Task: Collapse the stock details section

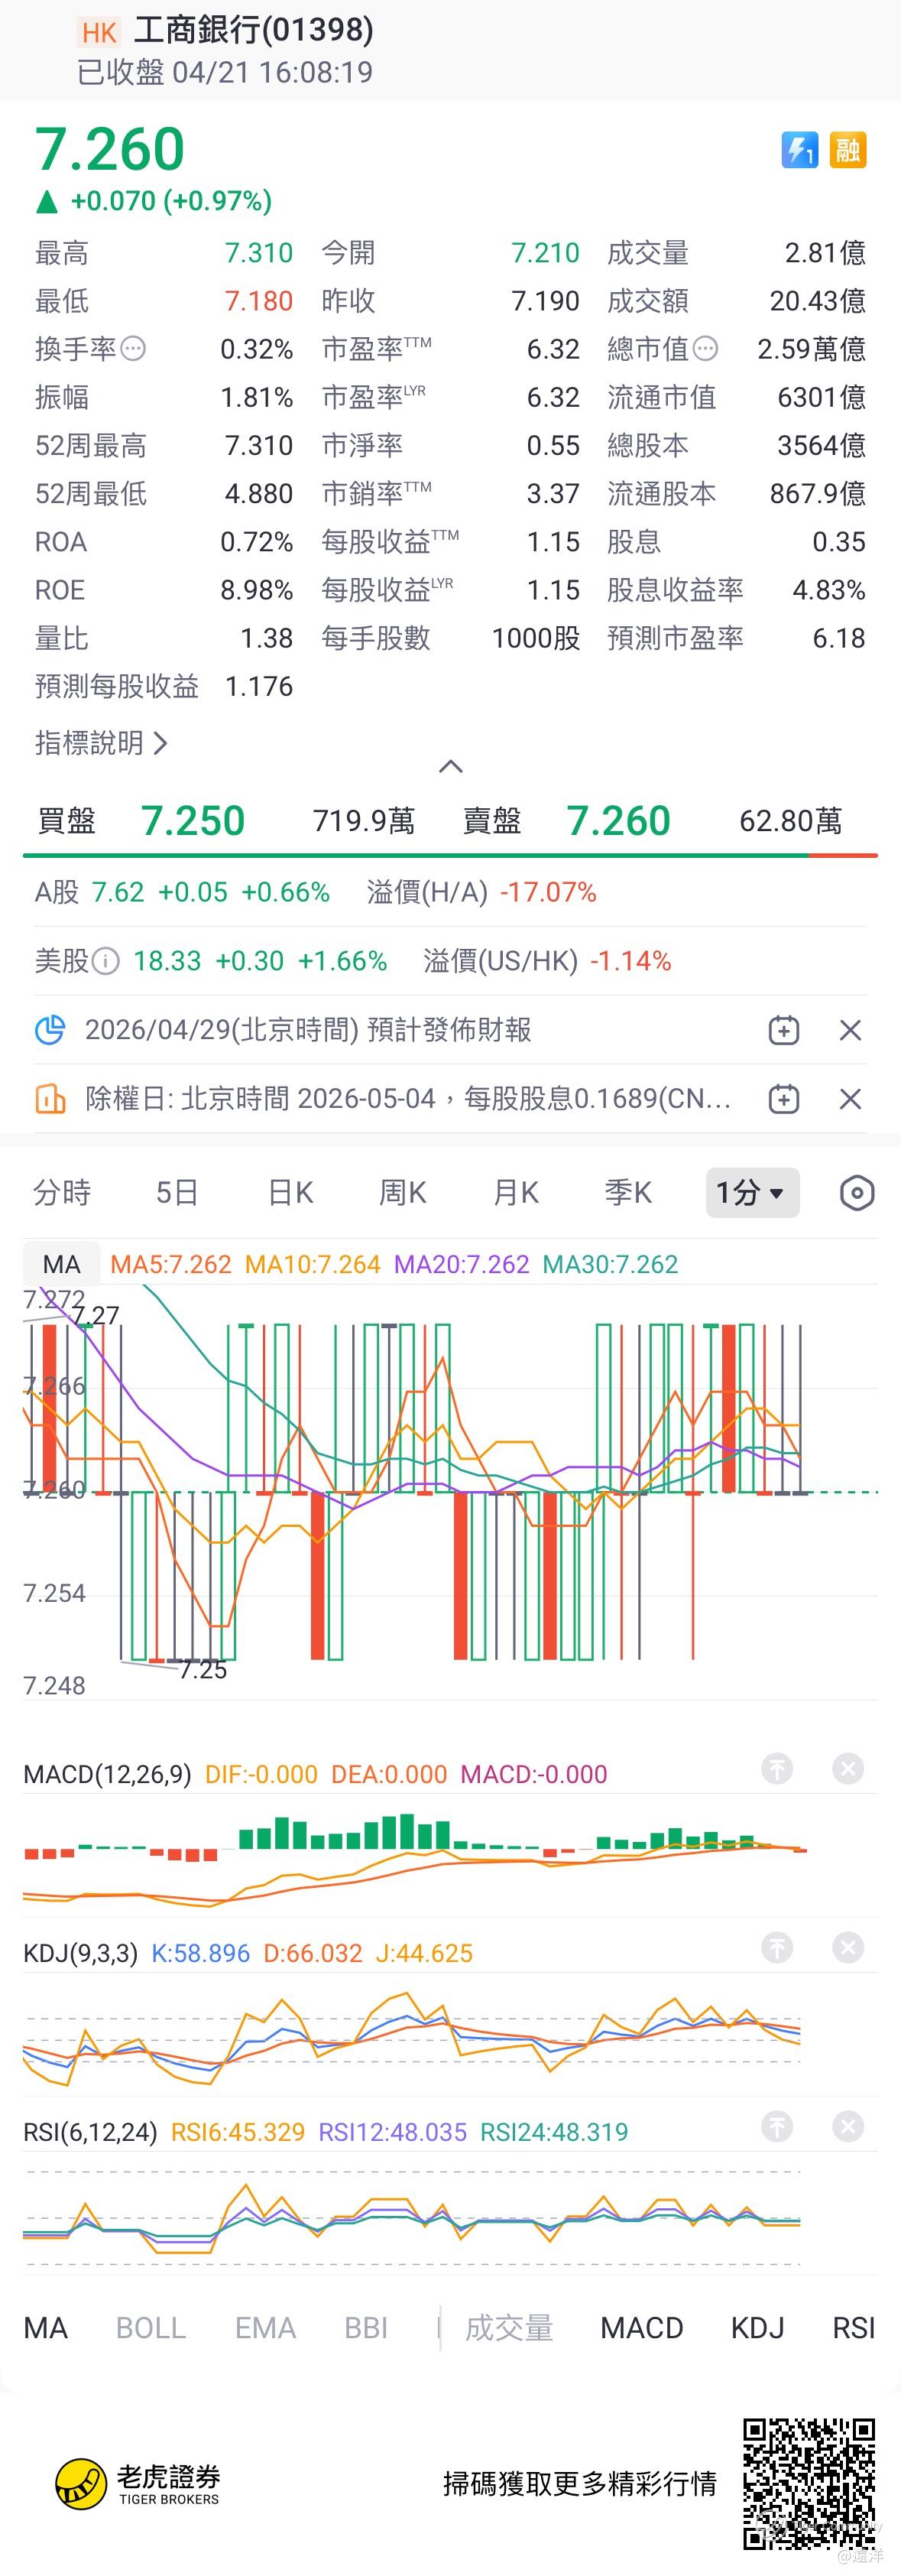Action: point(451,766)
